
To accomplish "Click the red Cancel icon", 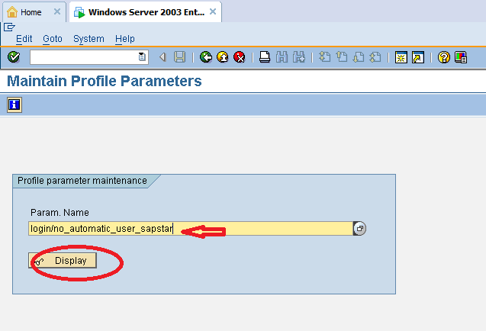I will (x=240, y=57).
